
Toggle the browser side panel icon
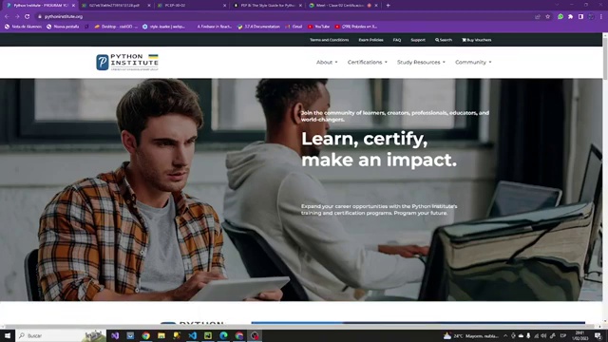pos(580,17)
